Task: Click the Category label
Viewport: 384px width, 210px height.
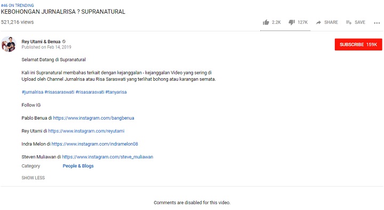Action: [x=30, y=166]
